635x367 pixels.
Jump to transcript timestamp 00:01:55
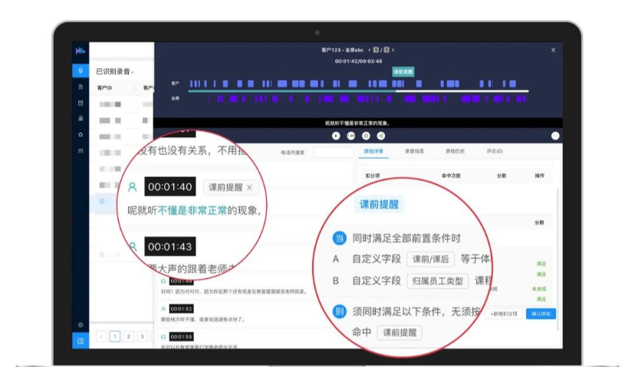[x=181, y=336]
